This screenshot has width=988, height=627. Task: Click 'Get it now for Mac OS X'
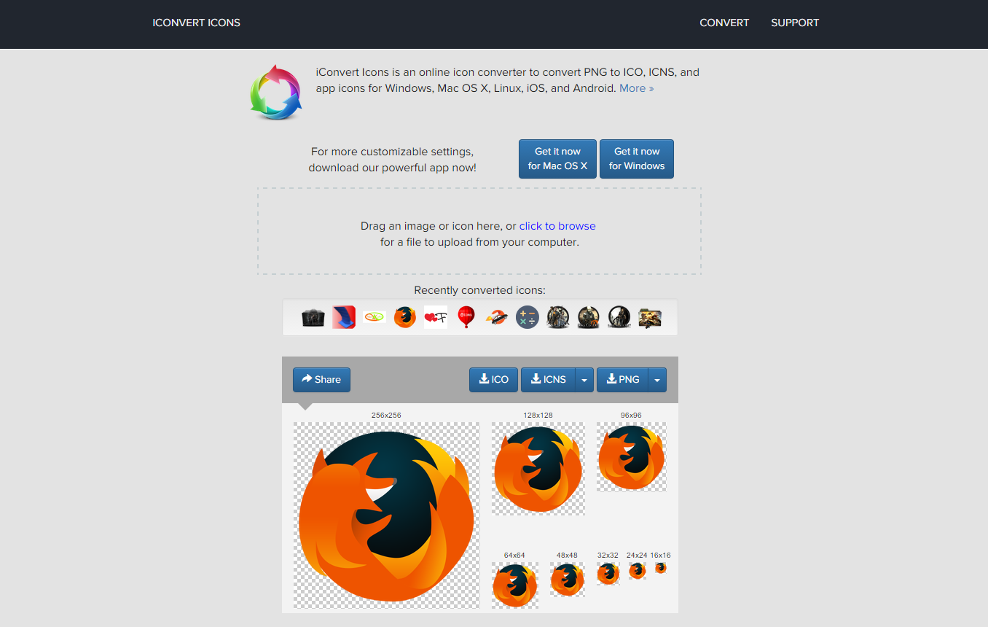(x=557, y=158)
